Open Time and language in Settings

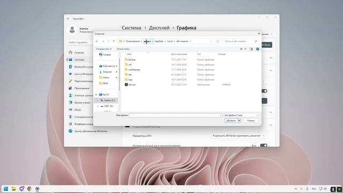coord(80,102)
